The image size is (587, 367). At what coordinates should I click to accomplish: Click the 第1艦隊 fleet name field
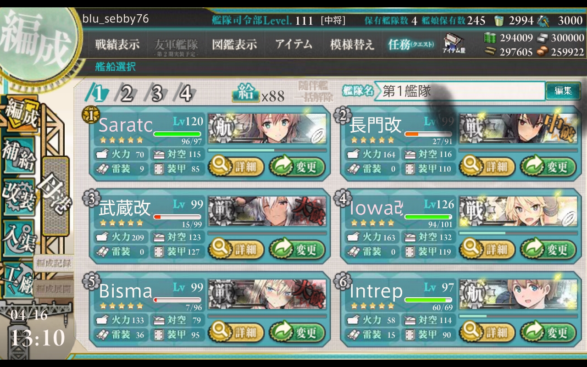460,91
